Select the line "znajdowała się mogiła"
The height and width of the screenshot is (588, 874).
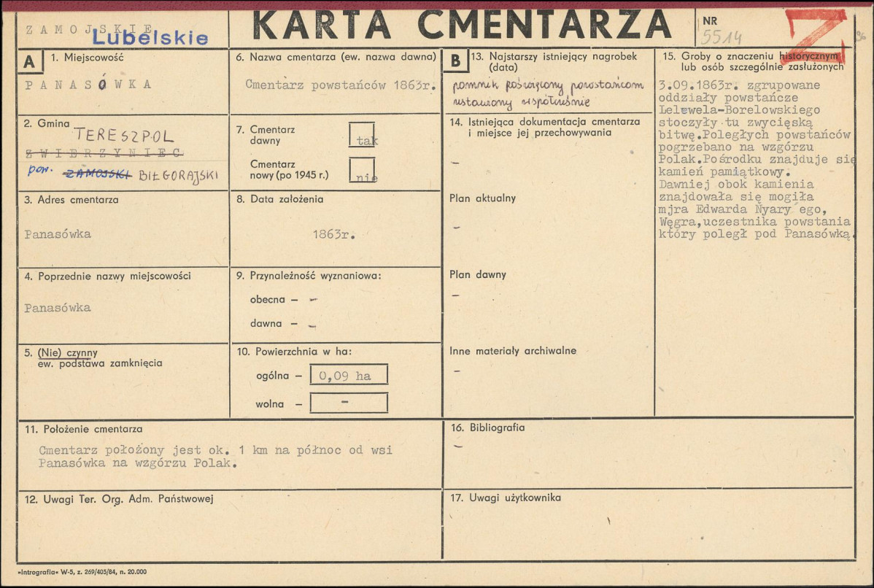(x=736, y=197)
